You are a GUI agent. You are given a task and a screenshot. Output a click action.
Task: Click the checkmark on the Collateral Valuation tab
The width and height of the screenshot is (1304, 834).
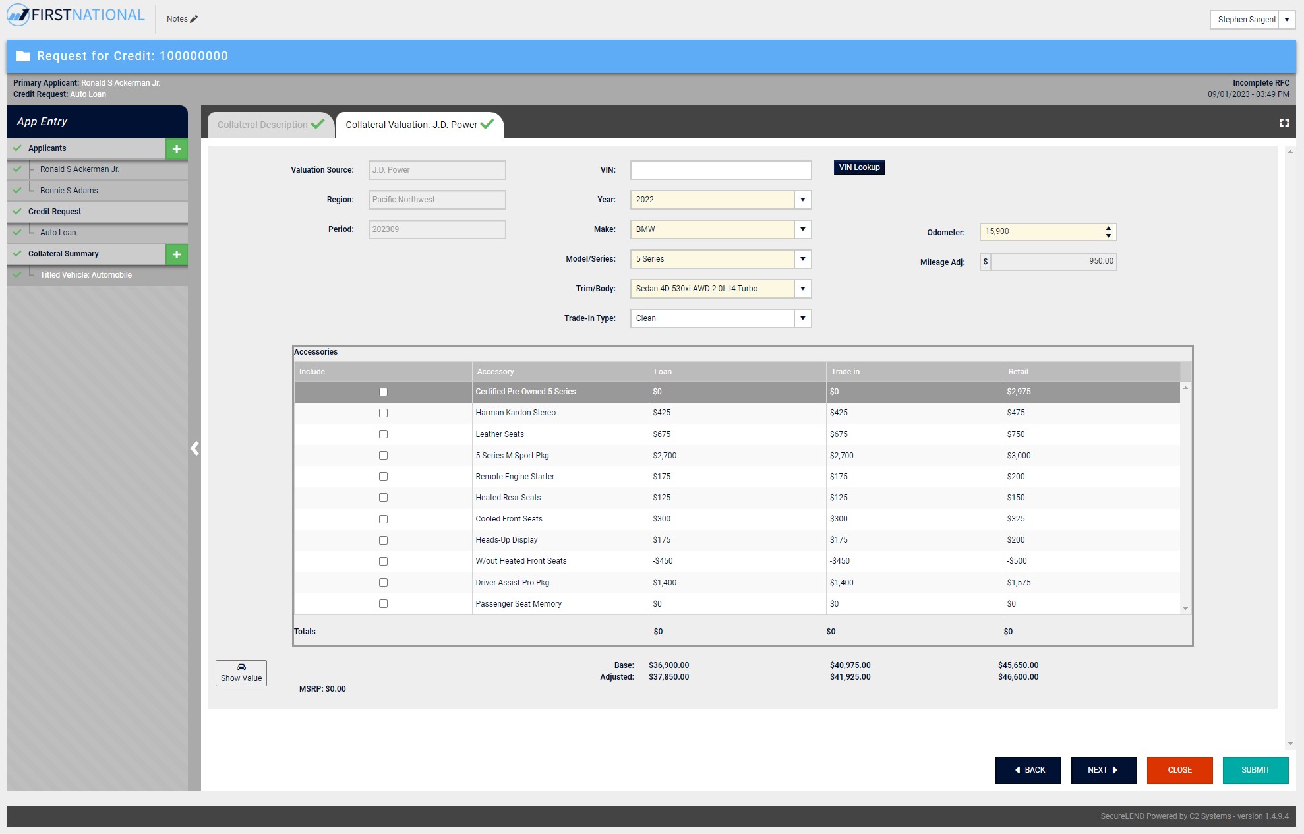click(487, 124)
